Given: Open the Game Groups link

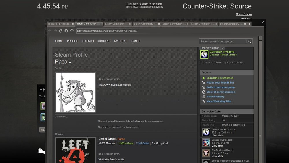Looking at the screenshot, I should (244, 14).
